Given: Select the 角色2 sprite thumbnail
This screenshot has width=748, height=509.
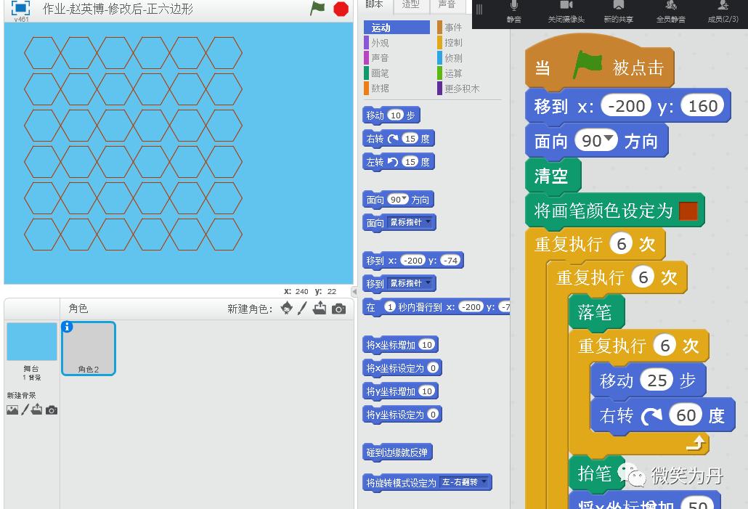Looking at the screenshot, I should [88, 348].
